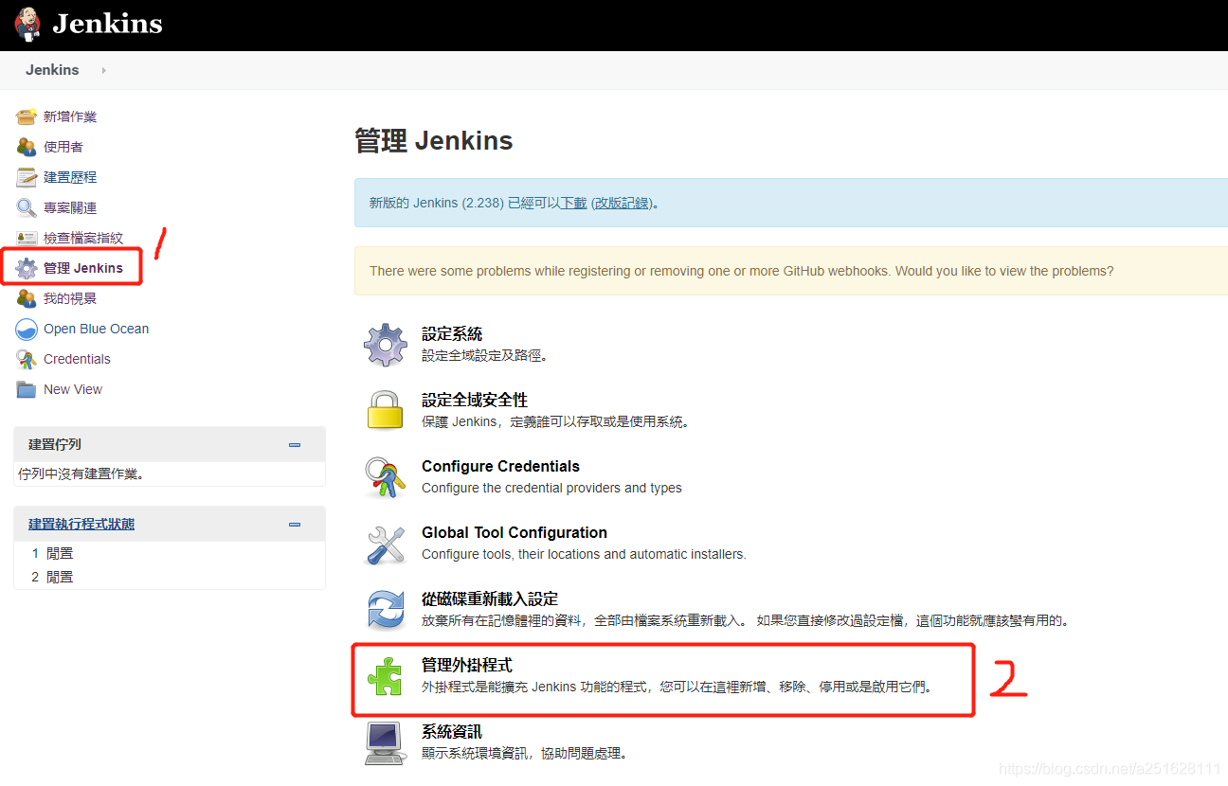The height and width of the screenshot is (786, 1228).
Task: Click the 專案關連 magnifier icon
Action: (27, 207)
